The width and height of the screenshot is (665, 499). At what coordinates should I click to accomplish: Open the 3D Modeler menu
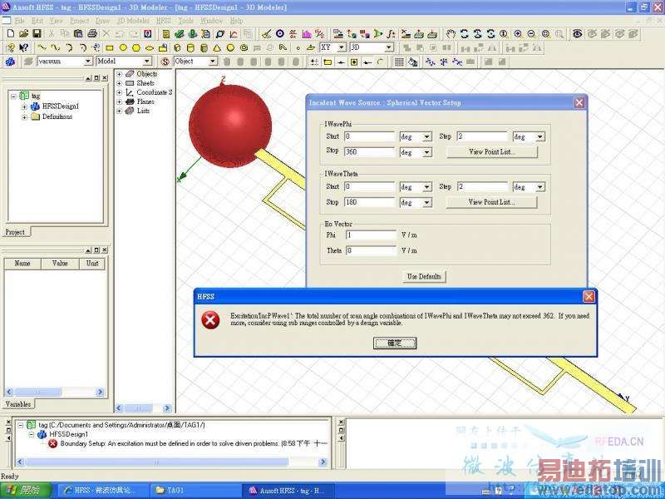(133, 20)
